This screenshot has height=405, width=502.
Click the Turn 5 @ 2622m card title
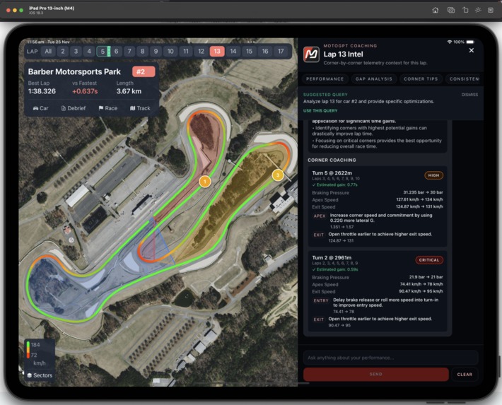(x=332, y=173)
